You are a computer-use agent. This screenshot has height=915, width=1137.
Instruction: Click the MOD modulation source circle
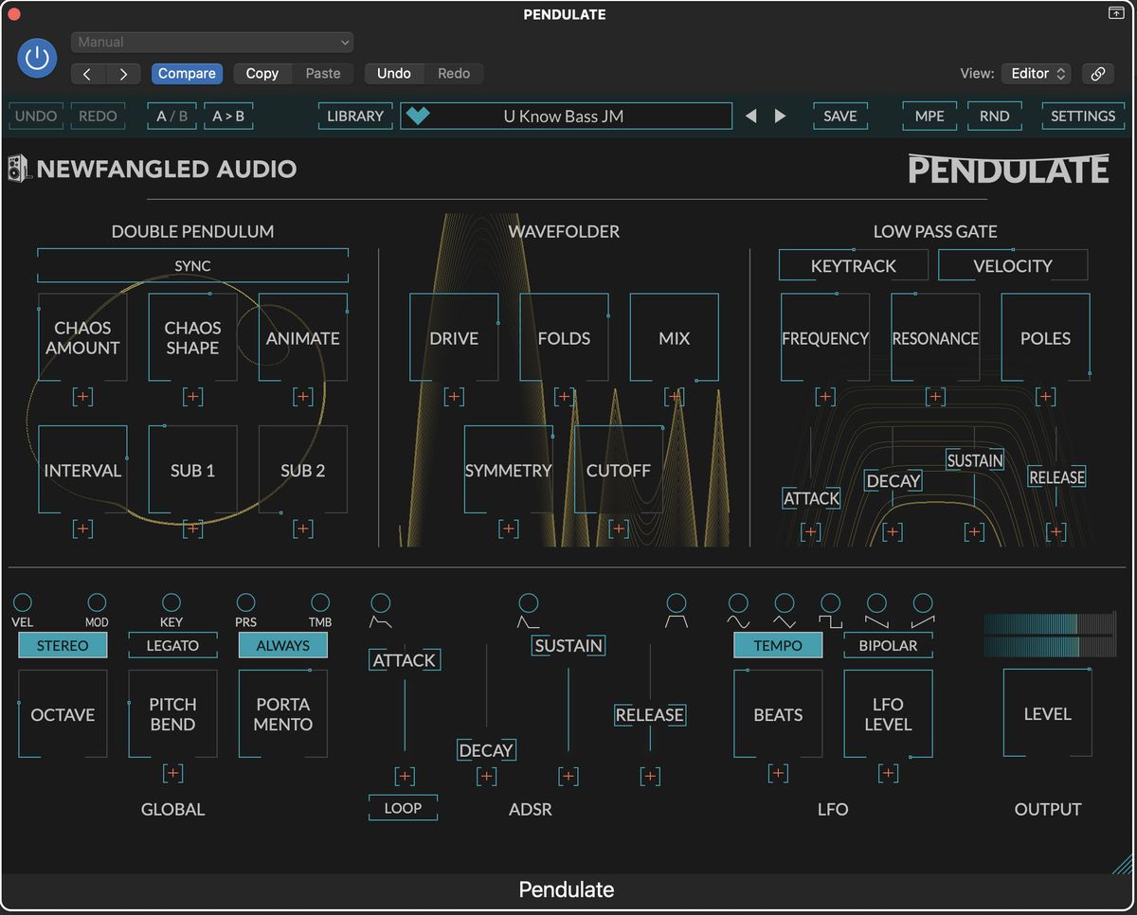tap(97, 602)
